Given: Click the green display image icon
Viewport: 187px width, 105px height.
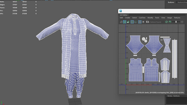Looking at the screenshot, I should pos(170,22).
